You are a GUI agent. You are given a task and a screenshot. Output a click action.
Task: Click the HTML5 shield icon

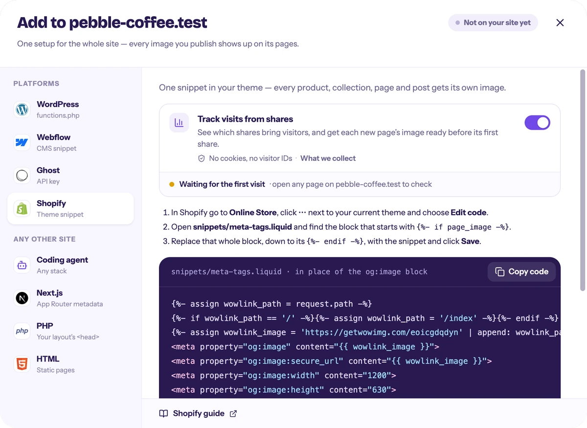(x=22, y=364)
